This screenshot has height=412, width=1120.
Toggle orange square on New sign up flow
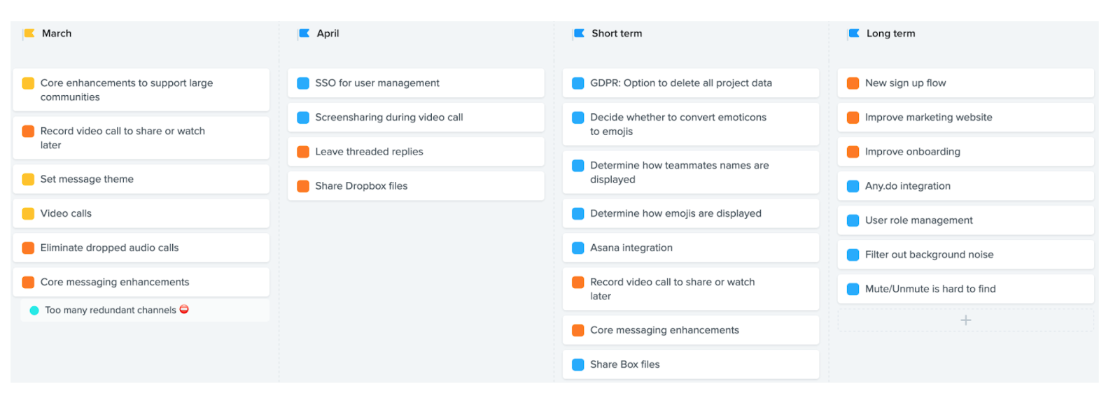click(853, 83)
